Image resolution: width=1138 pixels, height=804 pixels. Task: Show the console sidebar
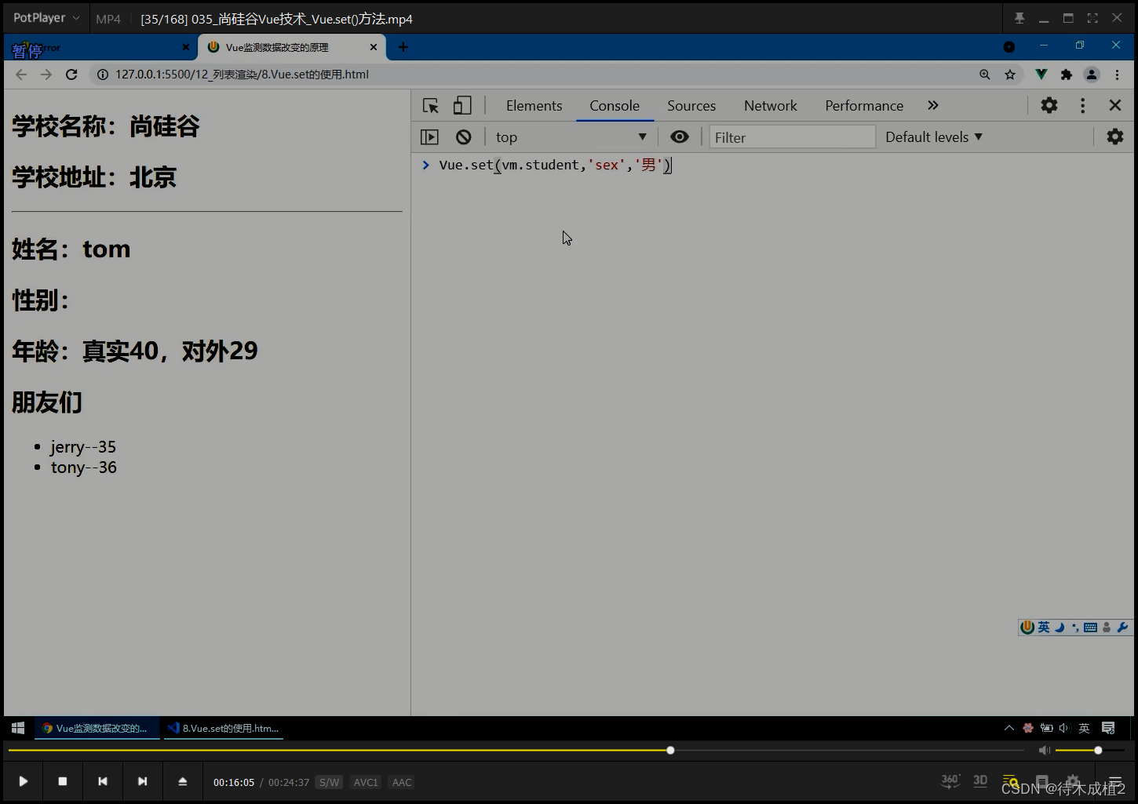[430, 137]
